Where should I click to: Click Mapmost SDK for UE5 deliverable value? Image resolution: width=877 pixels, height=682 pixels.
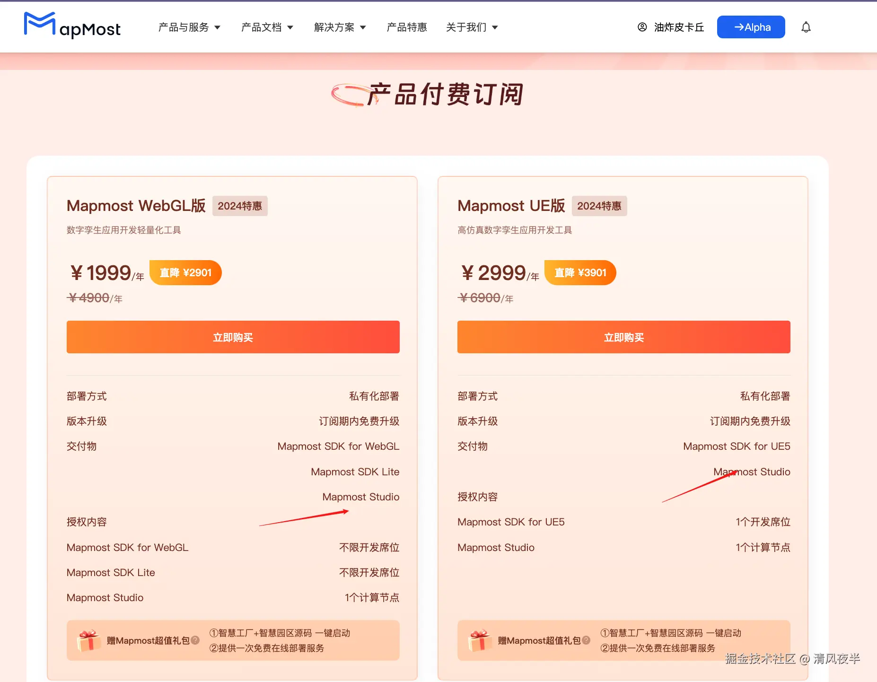click(x=737, y=446)
